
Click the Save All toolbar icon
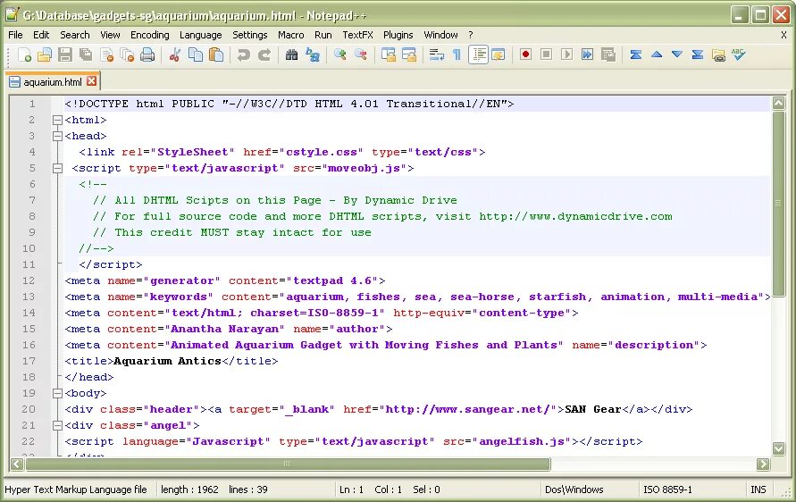[86, 54]
